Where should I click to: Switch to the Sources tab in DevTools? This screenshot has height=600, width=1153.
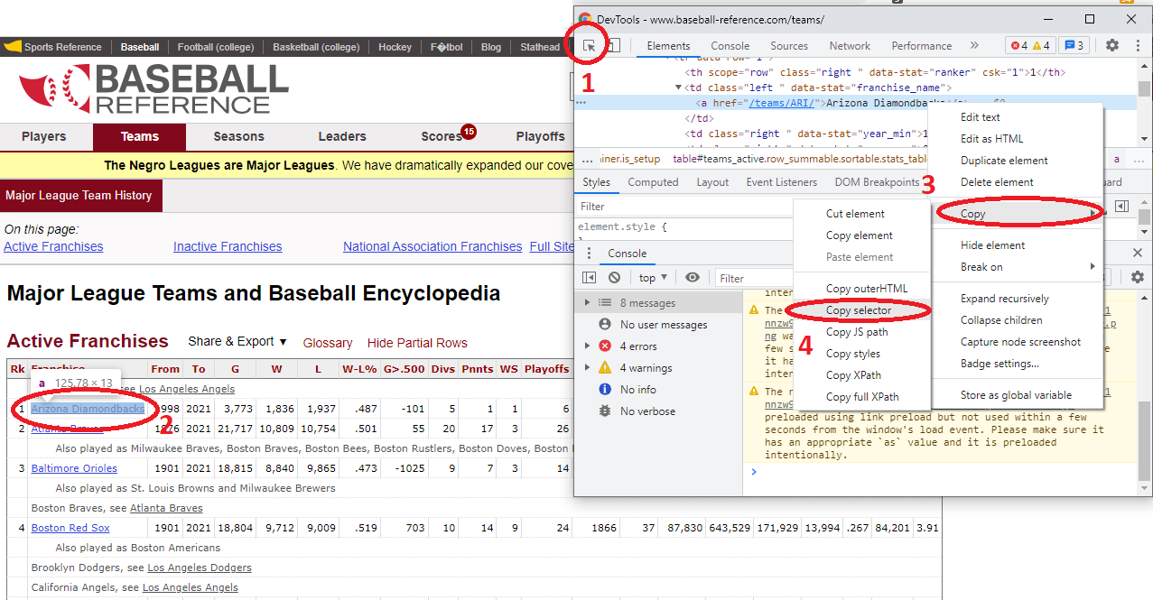789,46
